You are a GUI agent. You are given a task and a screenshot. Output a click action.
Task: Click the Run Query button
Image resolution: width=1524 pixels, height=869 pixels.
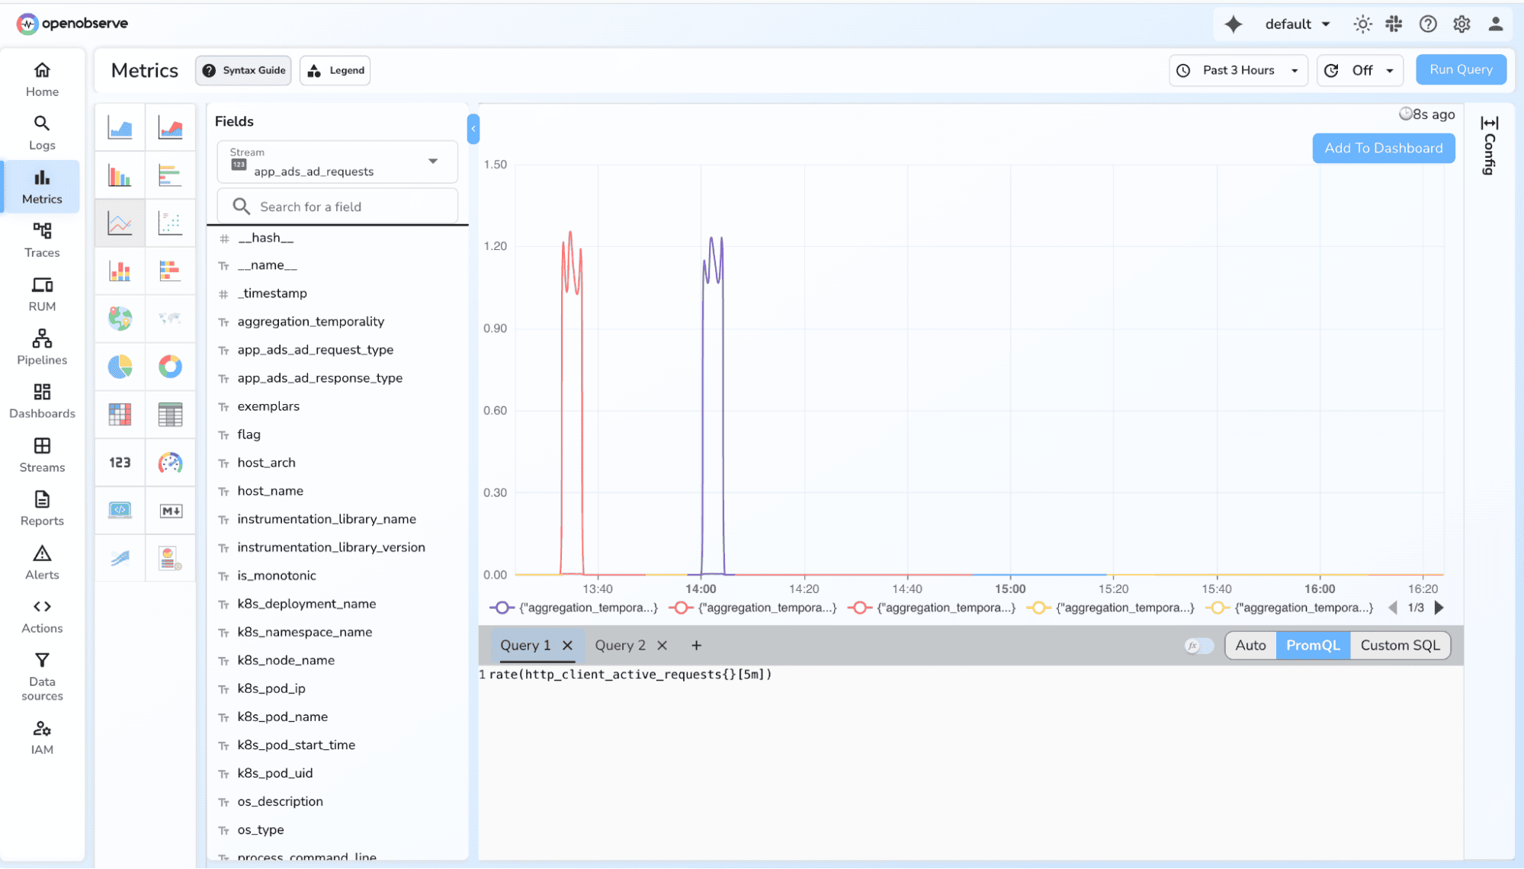1461,69
